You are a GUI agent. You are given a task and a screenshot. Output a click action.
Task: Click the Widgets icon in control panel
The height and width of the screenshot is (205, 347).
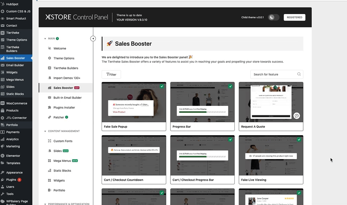tap(49, 180)
